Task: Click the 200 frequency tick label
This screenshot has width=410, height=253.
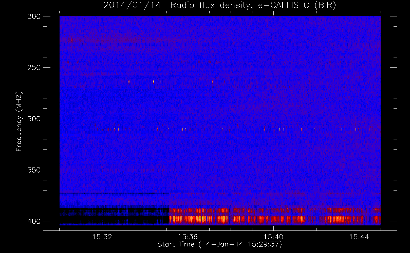Action: pos(34,16)
